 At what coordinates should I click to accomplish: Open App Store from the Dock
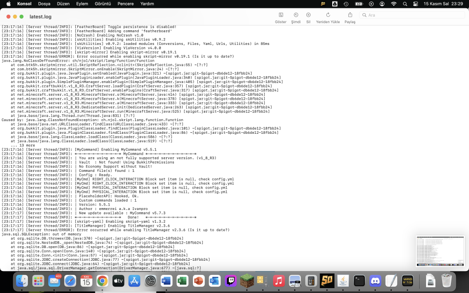pos(134,281)
